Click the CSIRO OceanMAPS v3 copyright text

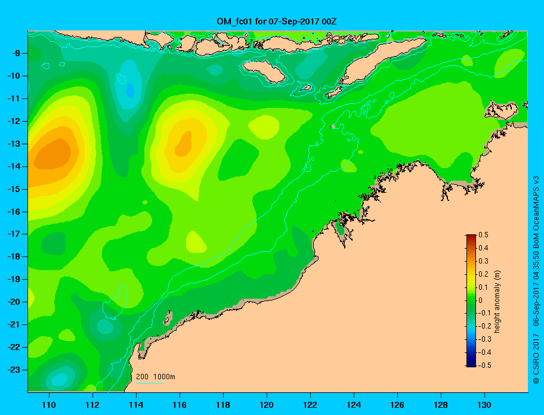536,280
